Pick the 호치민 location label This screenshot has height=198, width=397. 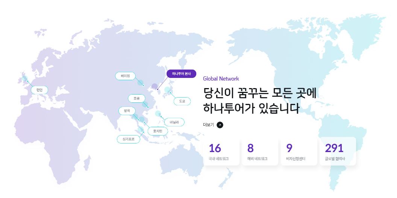pyautogui.click(x=158, y=131)
